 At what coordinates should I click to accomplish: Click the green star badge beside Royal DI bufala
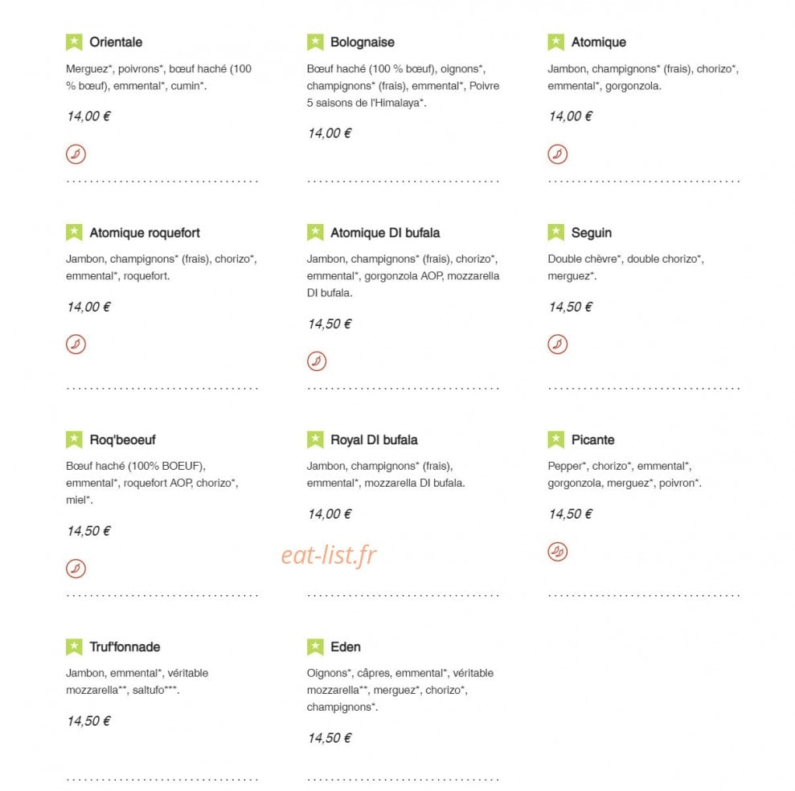coord(315,439)
